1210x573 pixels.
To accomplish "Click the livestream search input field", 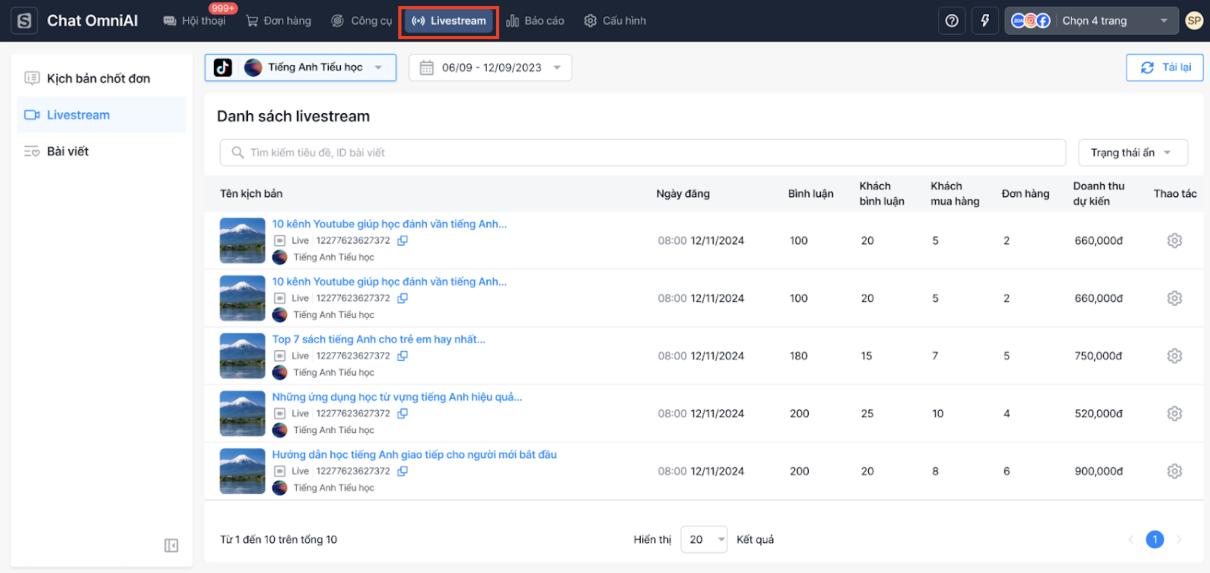I will (x=642, y=152).
